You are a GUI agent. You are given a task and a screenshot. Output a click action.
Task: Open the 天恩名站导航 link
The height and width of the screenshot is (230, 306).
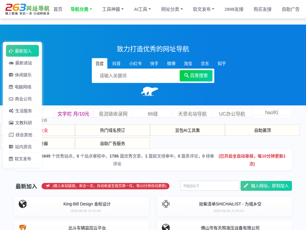192,114
